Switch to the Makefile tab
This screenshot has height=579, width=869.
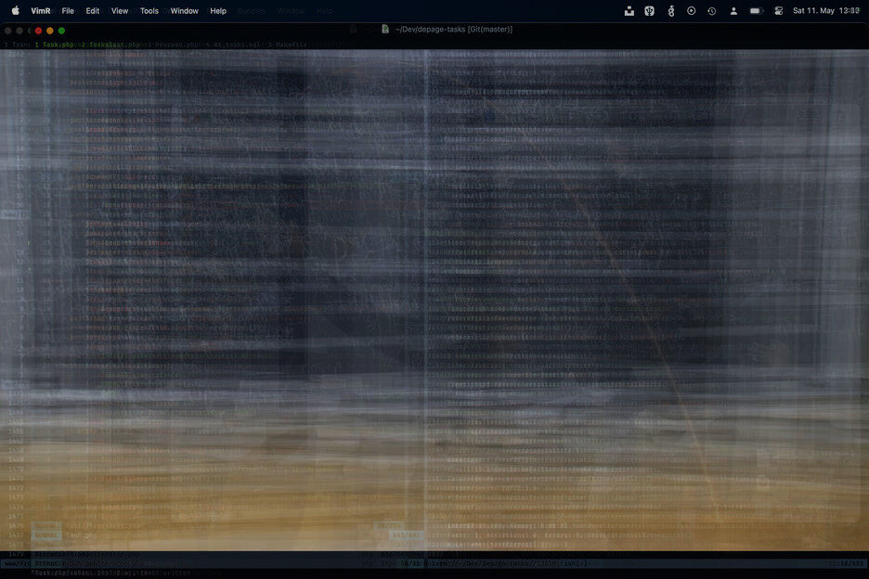point(287,45)
